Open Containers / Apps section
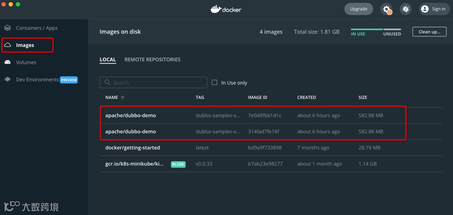 pos(37,28)
